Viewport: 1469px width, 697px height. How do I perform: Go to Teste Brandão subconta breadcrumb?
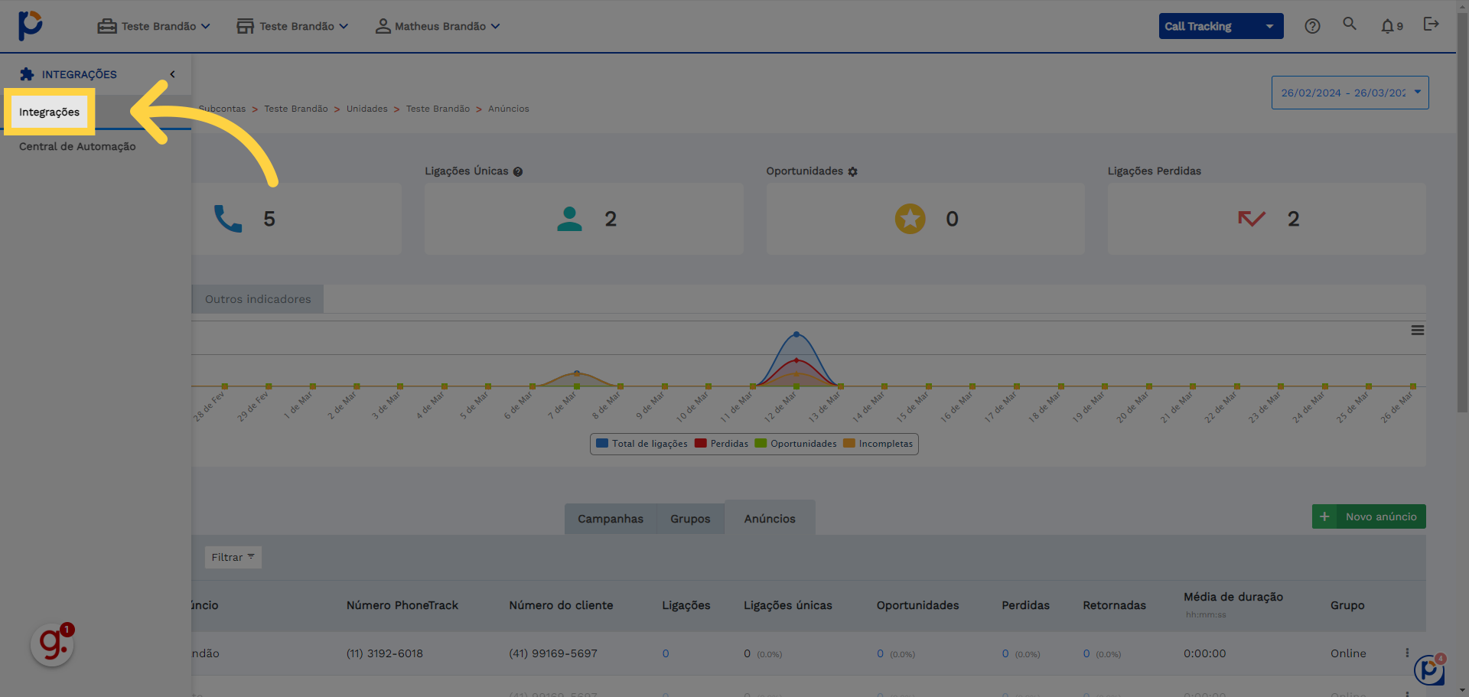(x=296, y=109)
